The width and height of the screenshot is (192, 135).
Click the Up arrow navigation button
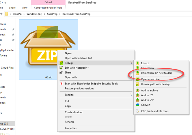coord(1,14)
